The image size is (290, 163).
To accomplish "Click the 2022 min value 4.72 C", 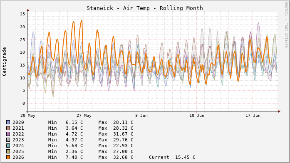I will tap(74, 134).
